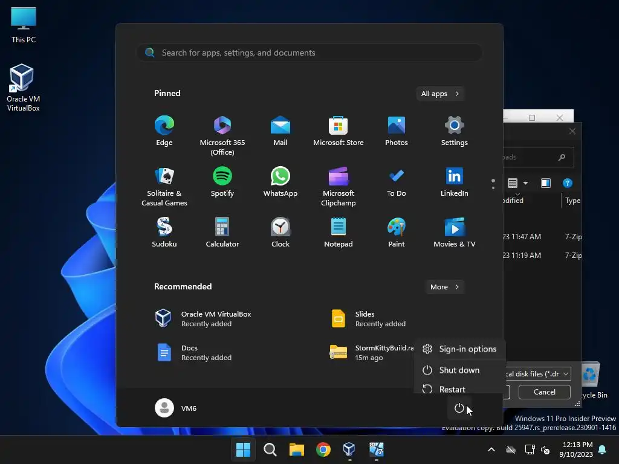619x464 pixels.
Task: Open the VM6 user account menu
Action: pyautogui.click(x=176, y=408)
